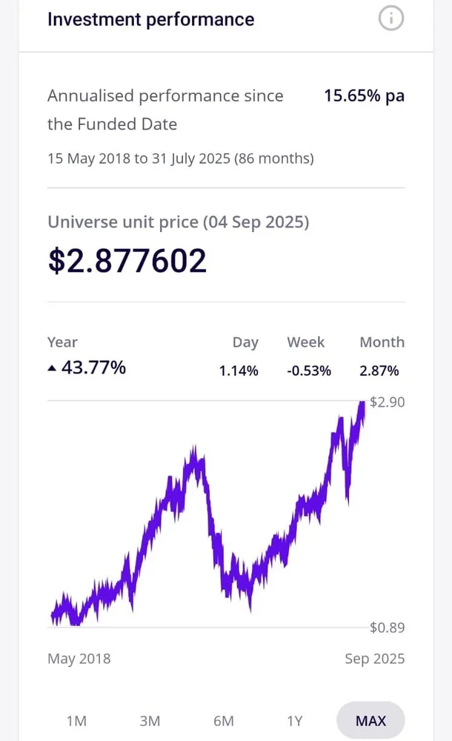Image resolution: width=452 pixels, height=741 pixels.
Task: Tap the 15.65% pa annualised figure
Action: [365, 96]
